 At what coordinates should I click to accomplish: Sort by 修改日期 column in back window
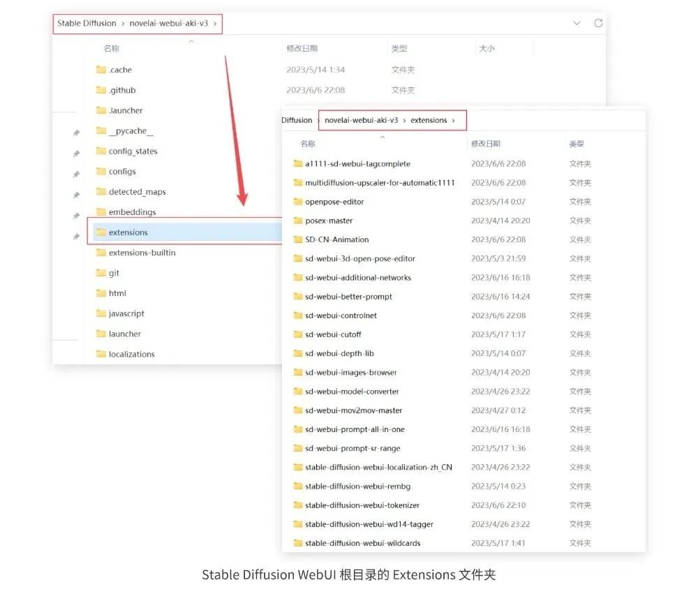[302, 49]
